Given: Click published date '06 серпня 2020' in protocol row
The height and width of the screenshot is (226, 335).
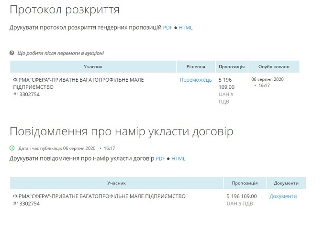Looking at the screenshot, I should tap(267, 79).
